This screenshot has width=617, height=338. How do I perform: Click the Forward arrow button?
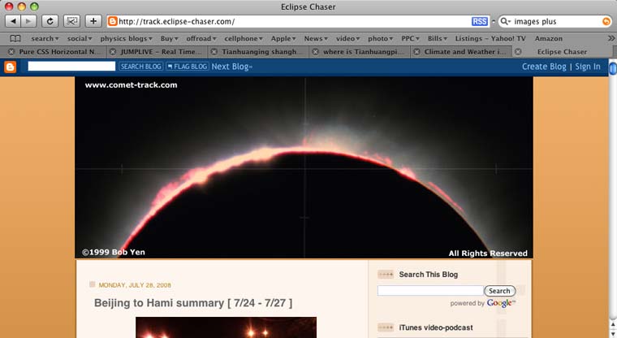28,21
